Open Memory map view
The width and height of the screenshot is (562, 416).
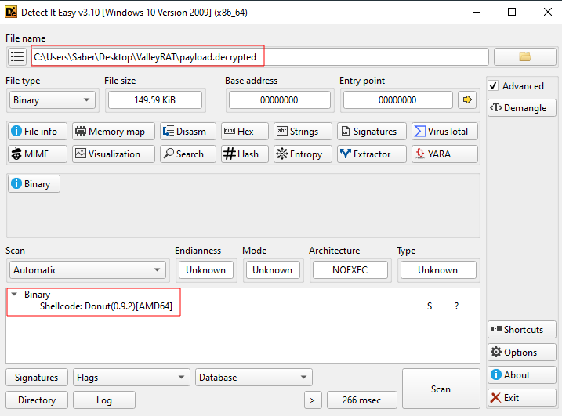click(114, 132)
